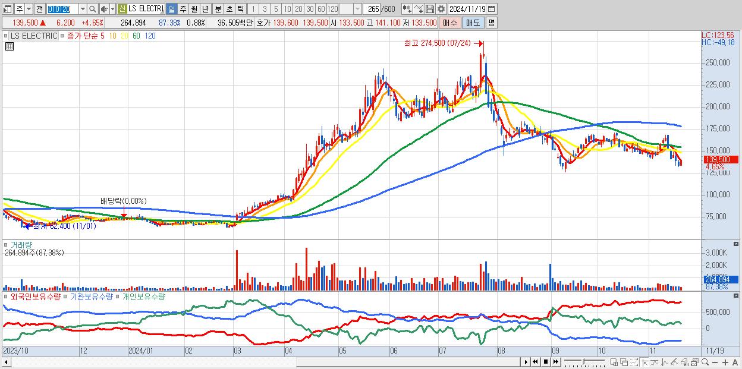Click the 평 button
Screen dimensions: 742x369
point(491,23)
